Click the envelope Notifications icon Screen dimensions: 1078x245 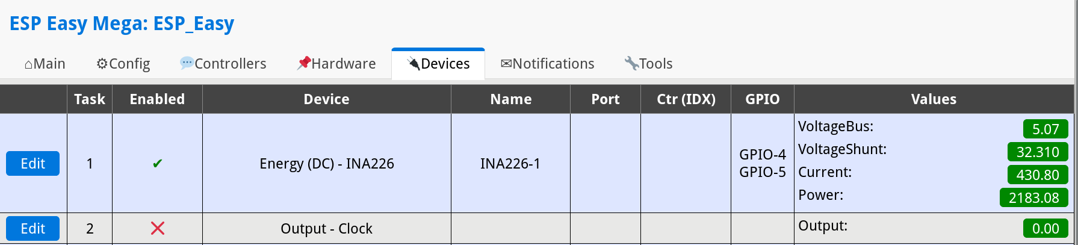506,64
